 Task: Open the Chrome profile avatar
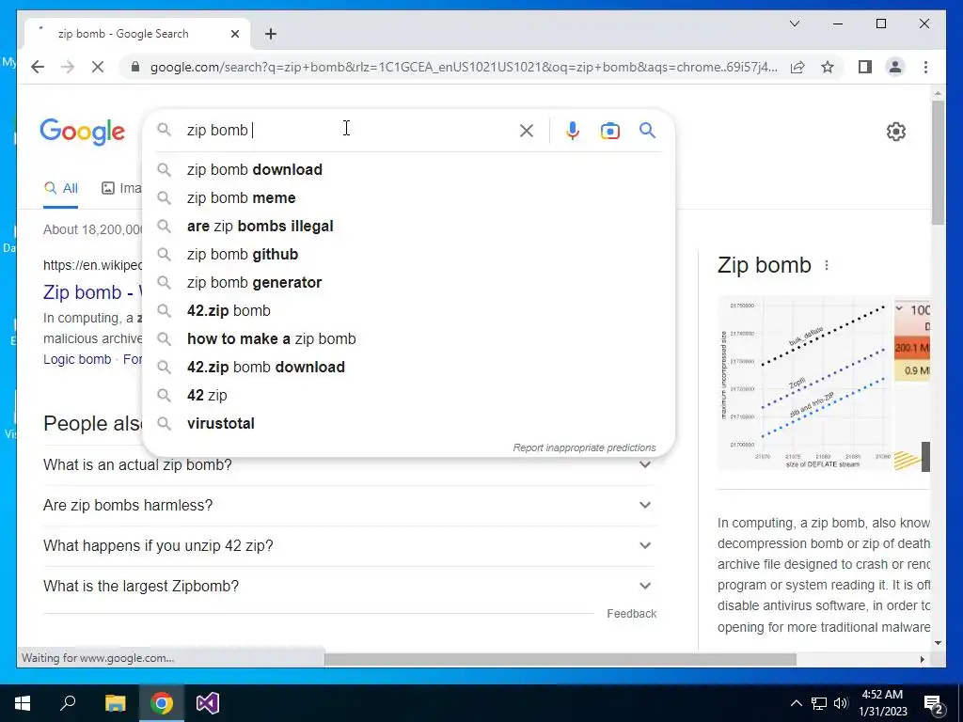pos(895,67)
